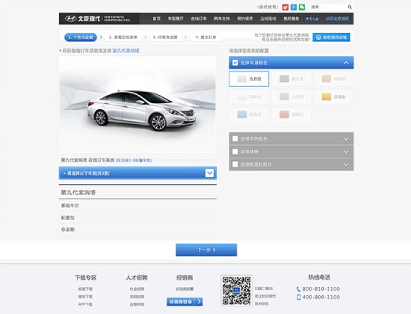The width and height of the screenshot is (411, 314).
Task: Click the arrow on 经销商登录 button
Action: [x=200, y=302]
